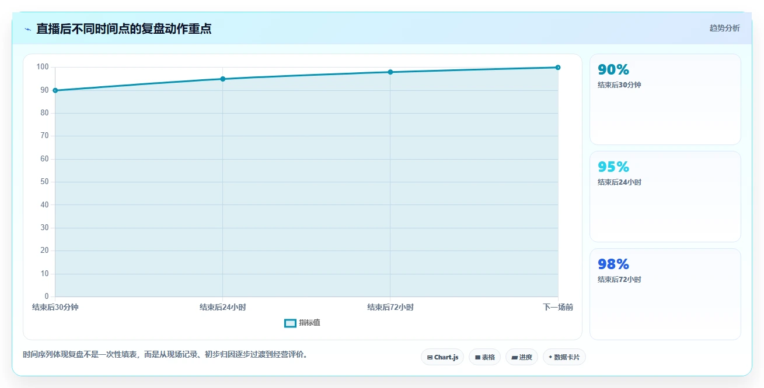Click the 100 y-axis tick label
The height and width of the screenshot is (388, 764).
43,67
